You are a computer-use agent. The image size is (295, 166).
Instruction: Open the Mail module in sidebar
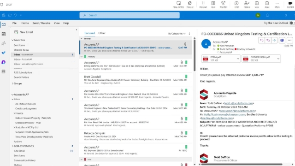tap(4, 24)
